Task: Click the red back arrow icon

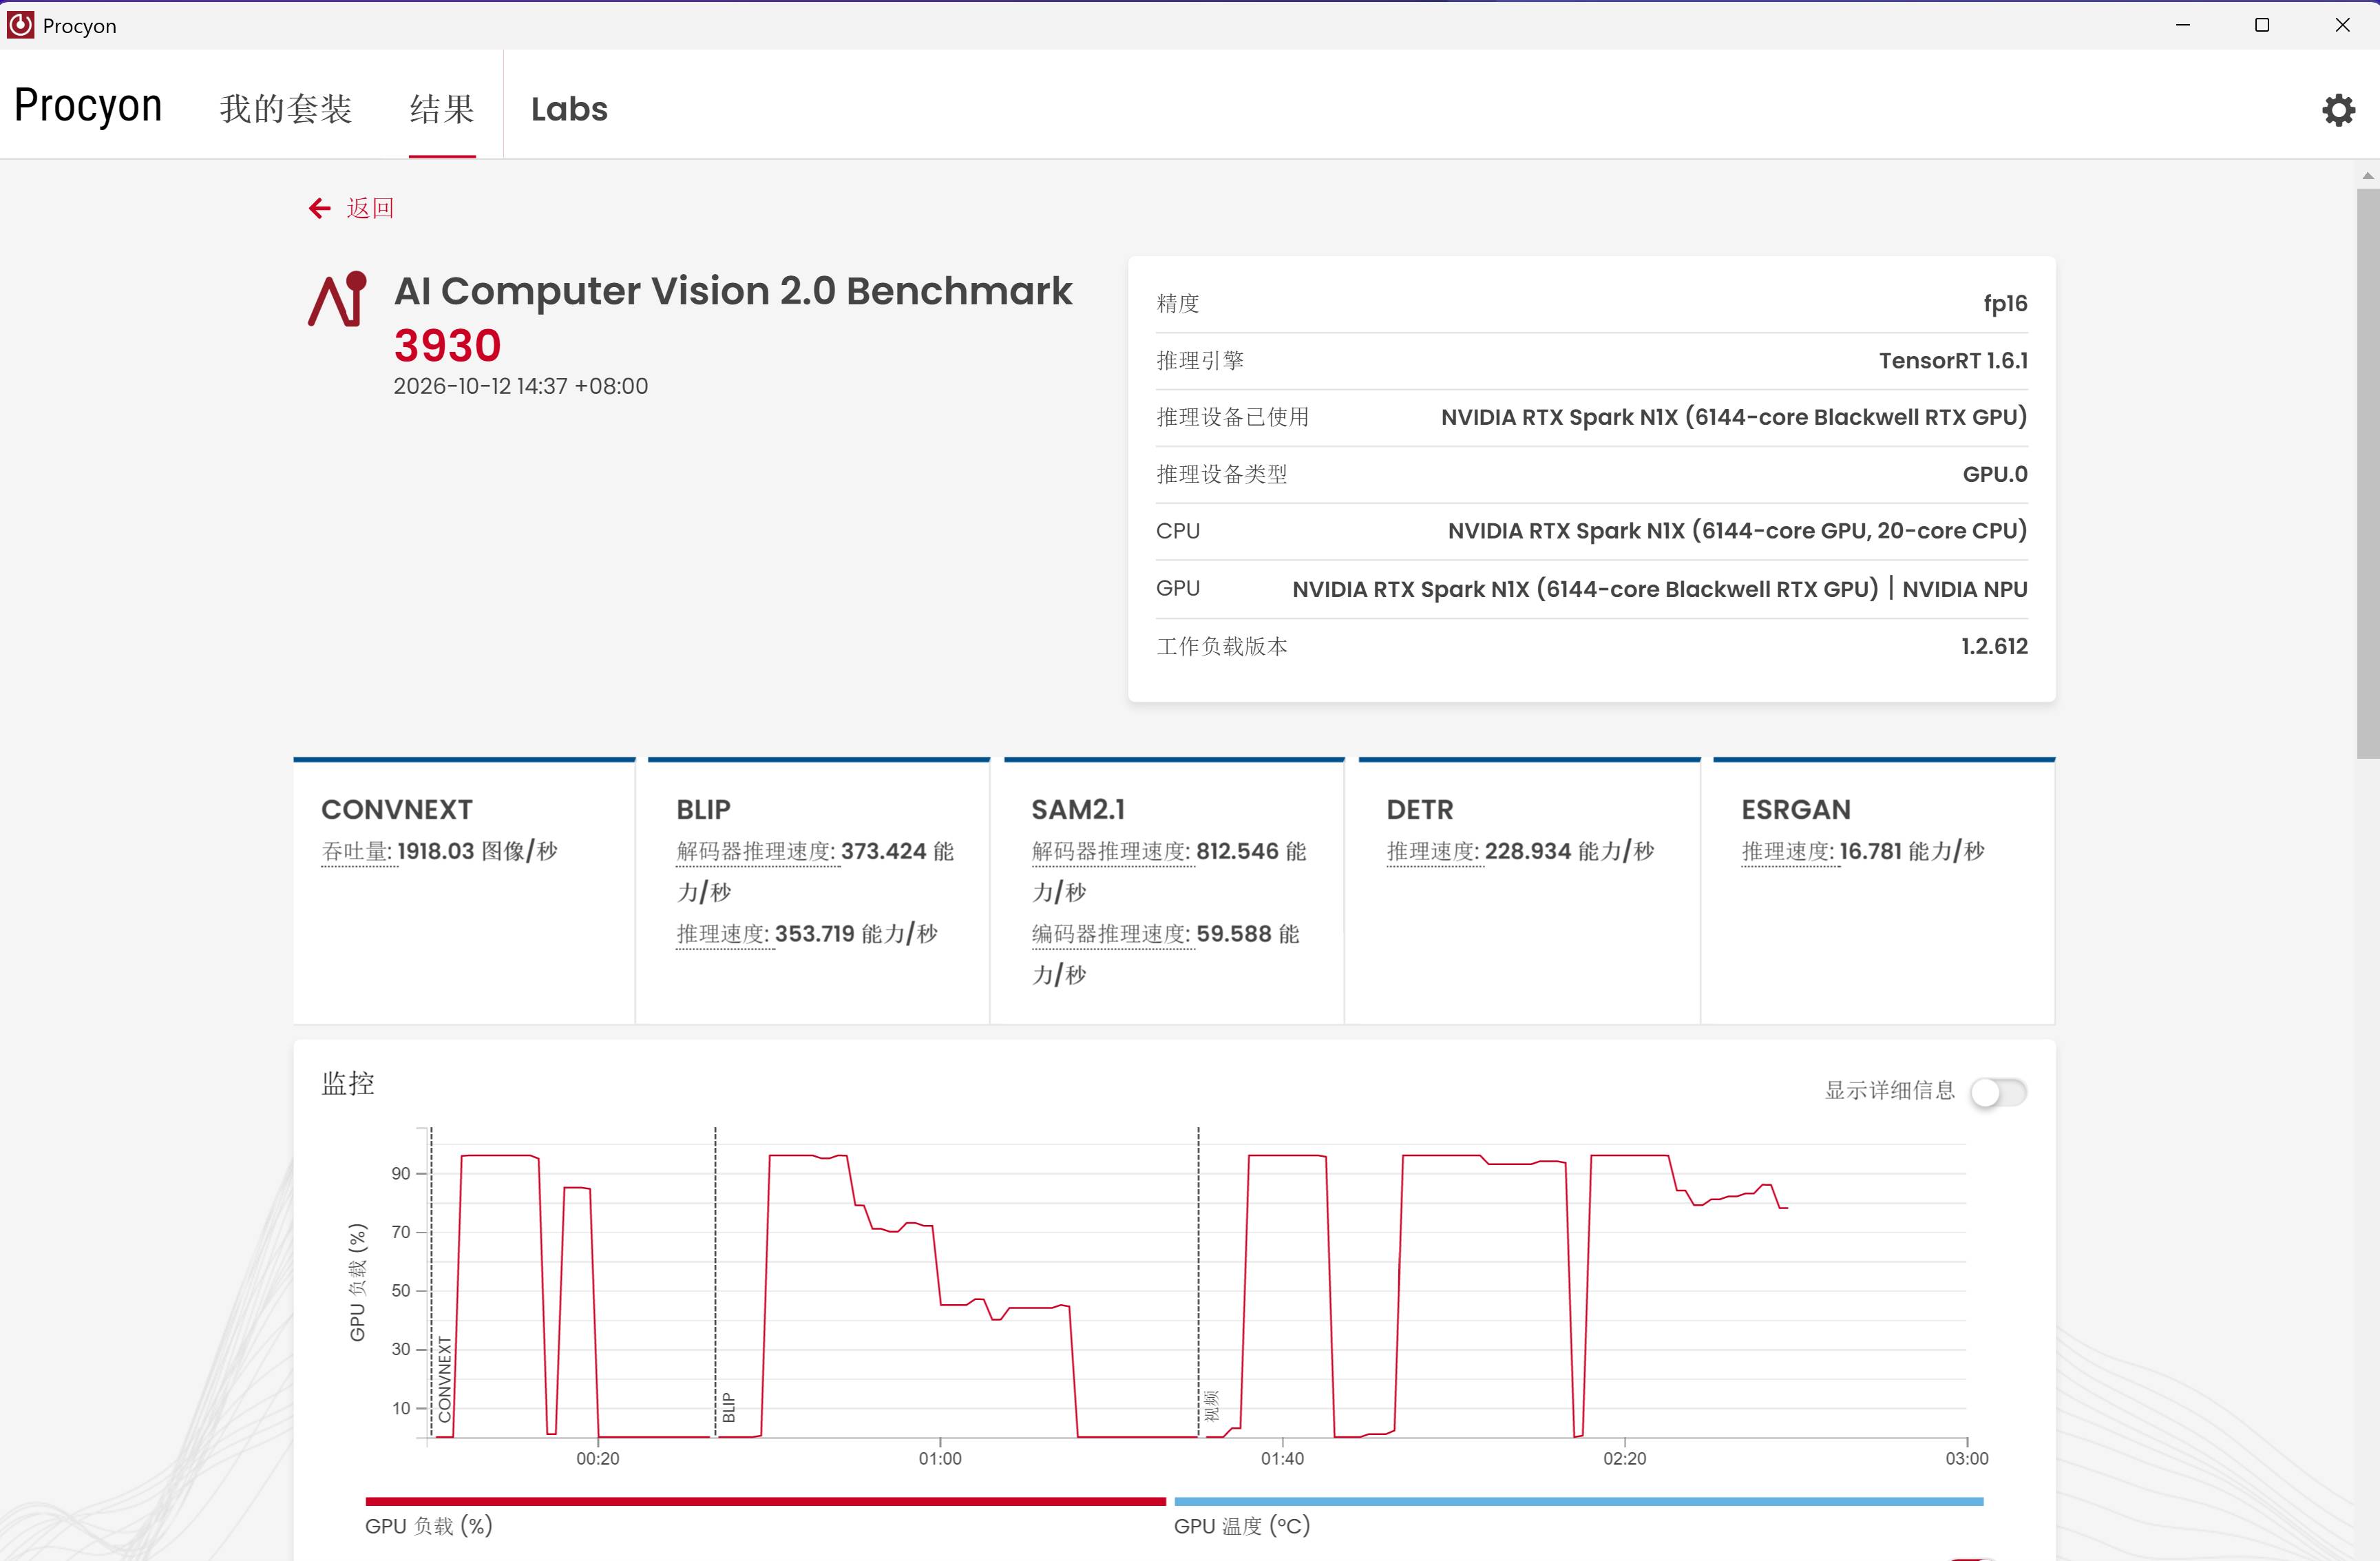Action: tap(319, 208)
